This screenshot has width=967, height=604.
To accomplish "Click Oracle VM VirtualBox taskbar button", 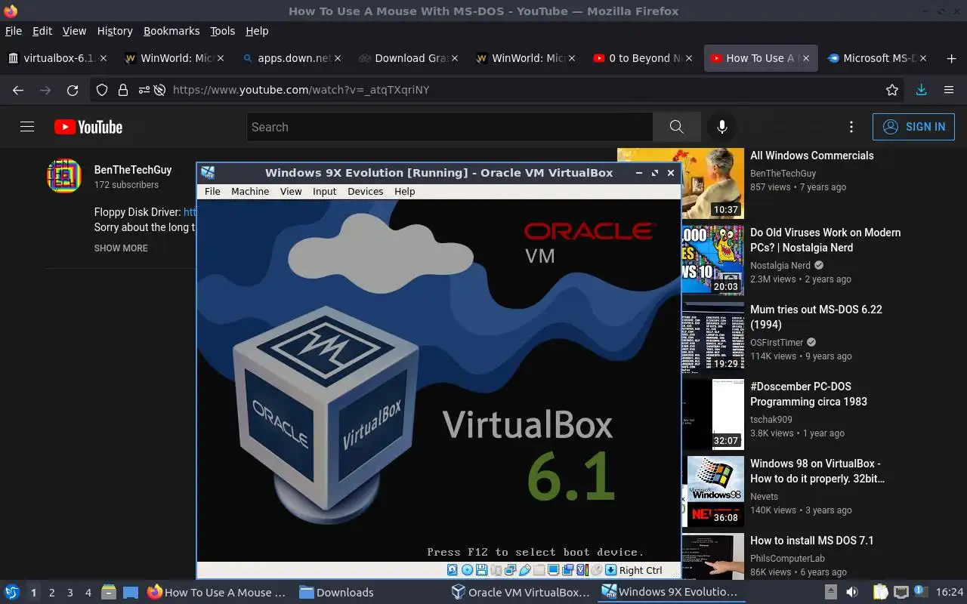I will [521, 593].
